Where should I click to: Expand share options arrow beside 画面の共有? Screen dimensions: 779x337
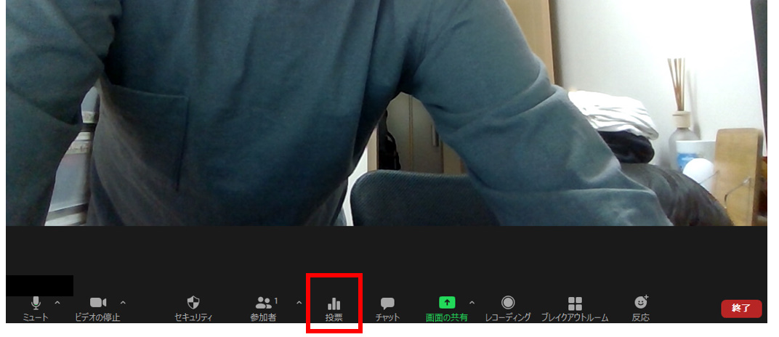pos(472,302)
